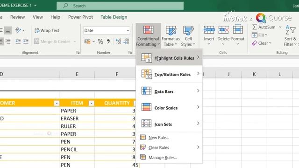The image size is (299, 168).
Task: Open Cell Styles gallery
Action: [x=188, y=36]
